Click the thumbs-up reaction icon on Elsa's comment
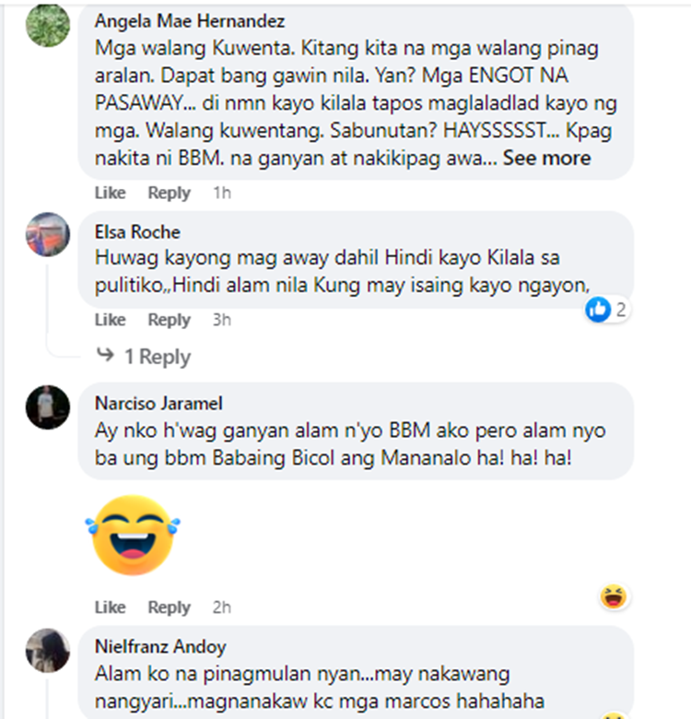The width and height of the screenshot is (691, 719). [x=598, y=310]
